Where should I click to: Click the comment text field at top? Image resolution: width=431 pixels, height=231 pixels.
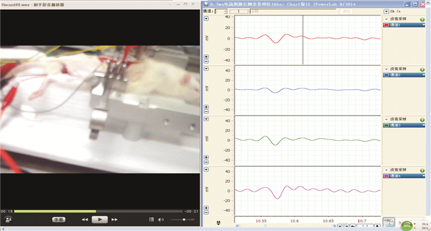pos(292,11)
